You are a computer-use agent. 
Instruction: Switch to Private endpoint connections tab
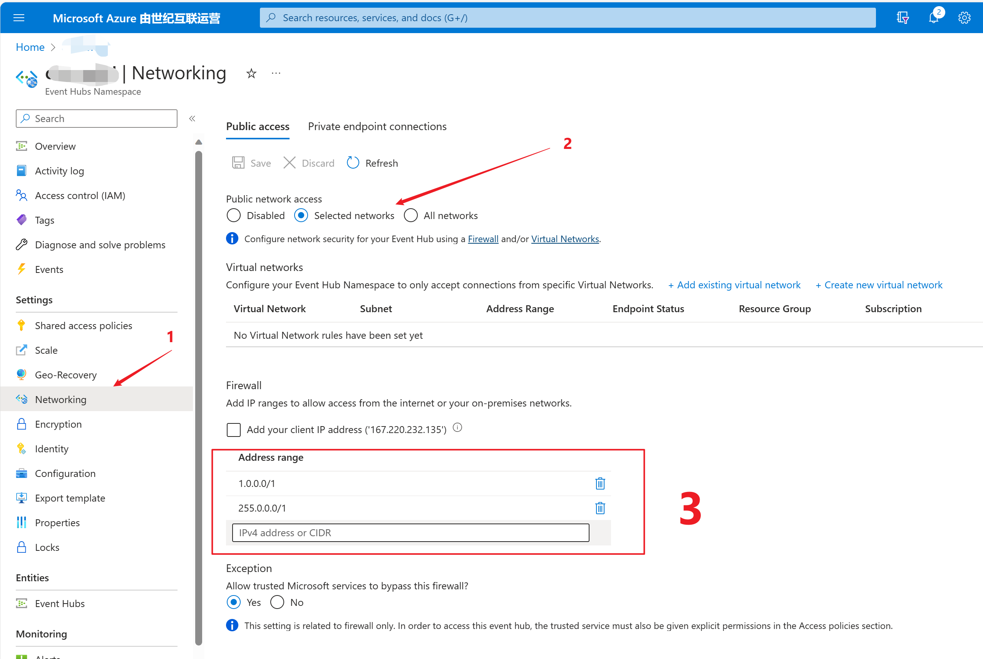377,127
